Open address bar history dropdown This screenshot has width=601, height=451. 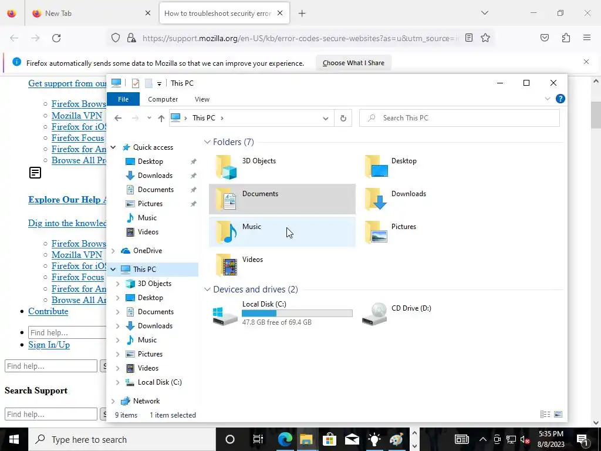(325, 118)
